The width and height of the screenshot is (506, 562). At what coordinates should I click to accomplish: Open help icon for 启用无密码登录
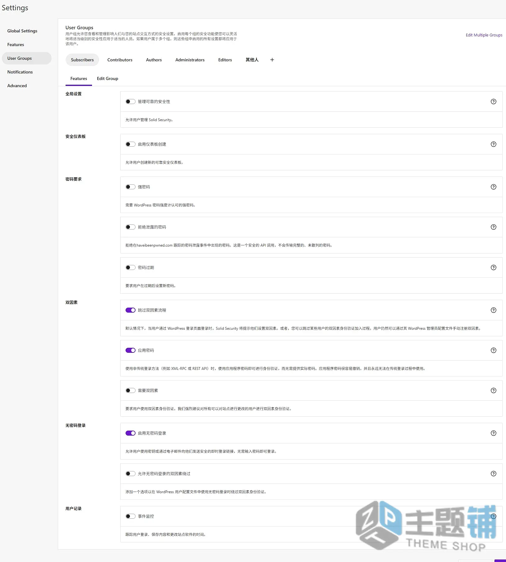tap(493, 433)
